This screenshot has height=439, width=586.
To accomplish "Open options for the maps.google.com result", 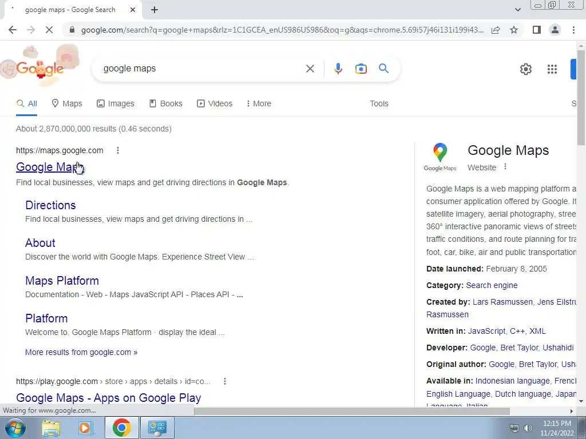I will point(118,150).
